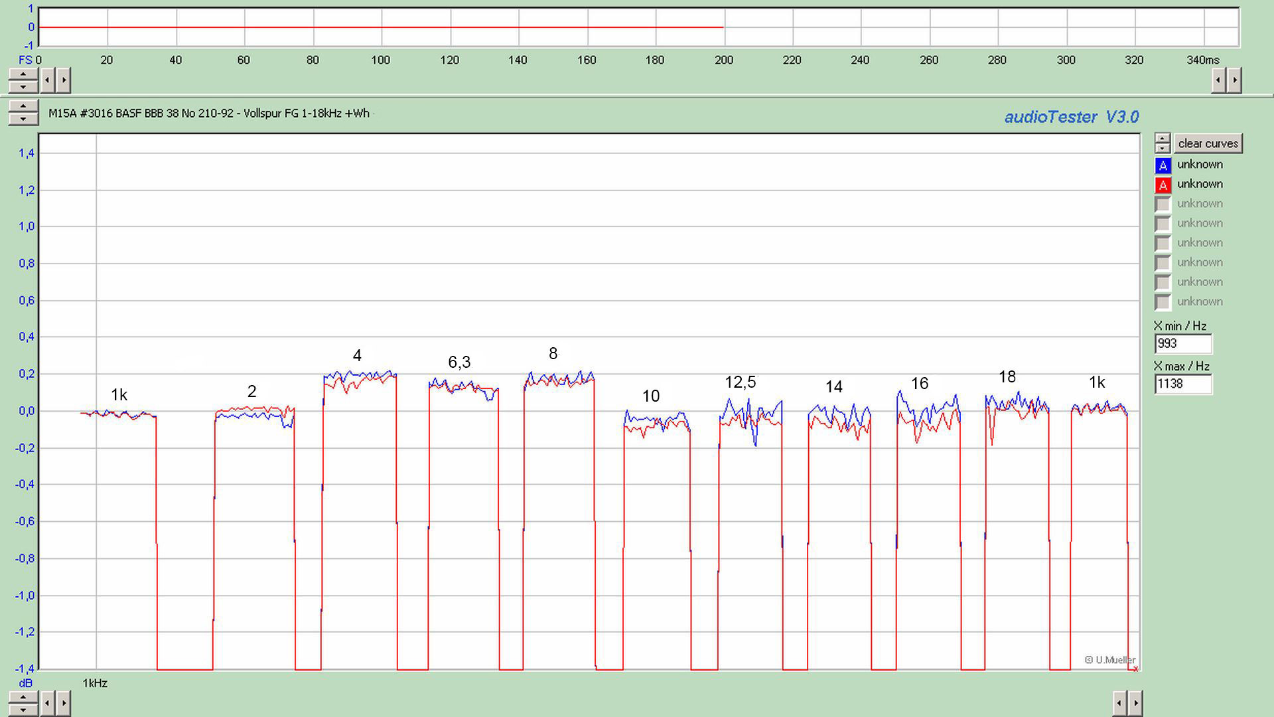Click the X min / Hz field
The width and height of the screenshot is (1274, 717).
coord(1183,344)
